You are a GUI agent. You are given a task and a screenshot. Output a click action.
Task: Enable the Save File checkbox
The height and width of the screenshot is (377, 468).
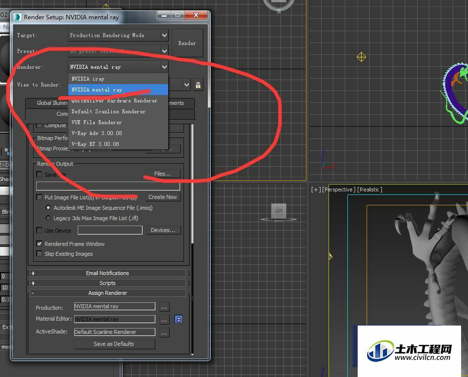(39, 174)
